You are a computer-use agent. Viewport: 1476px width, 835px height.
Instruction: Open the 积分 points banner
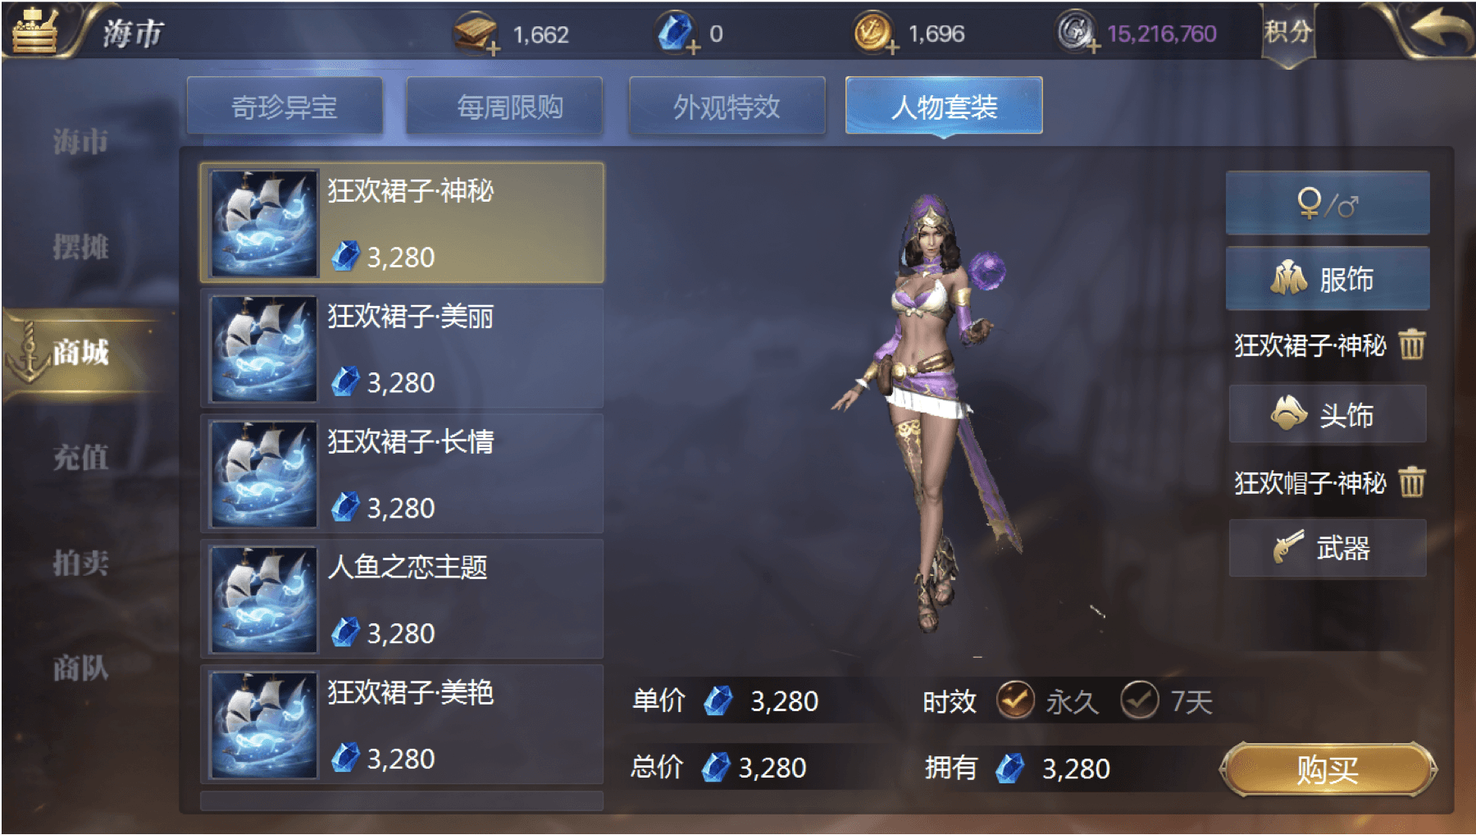[x=1288, y=34]
